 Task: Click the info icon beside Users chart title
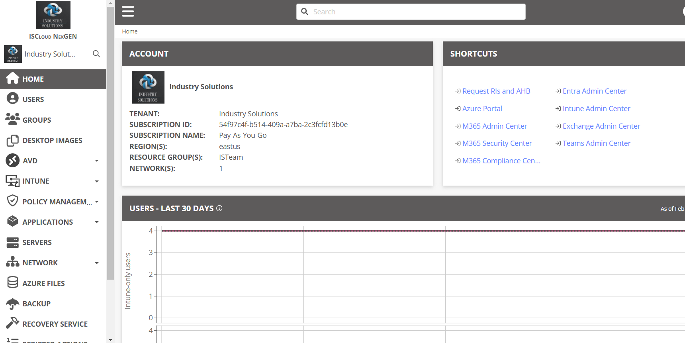click(219, 208)
